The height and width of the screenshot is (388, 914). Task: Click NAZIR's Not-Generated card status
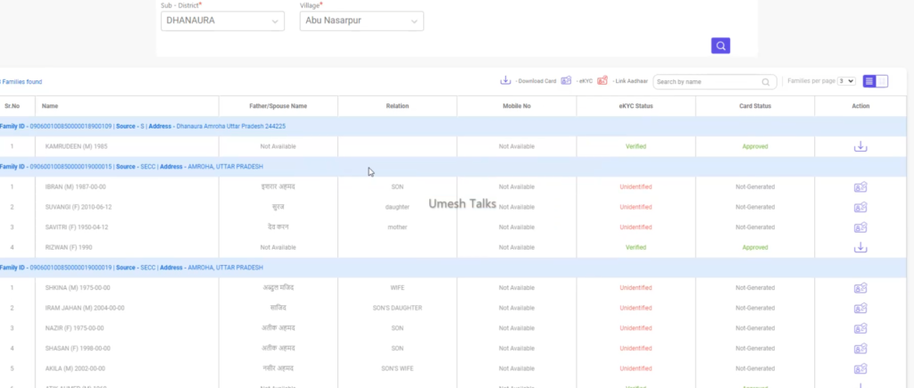755,328
